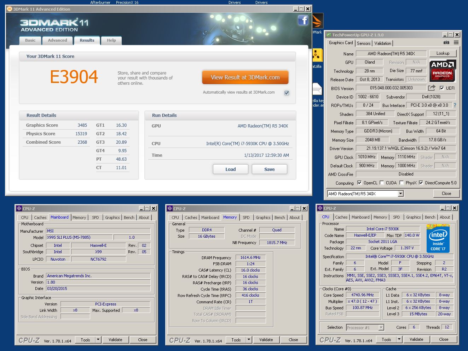
Task: Switch to Basic tab in 3DMark 11
Action: click(30, 40)
